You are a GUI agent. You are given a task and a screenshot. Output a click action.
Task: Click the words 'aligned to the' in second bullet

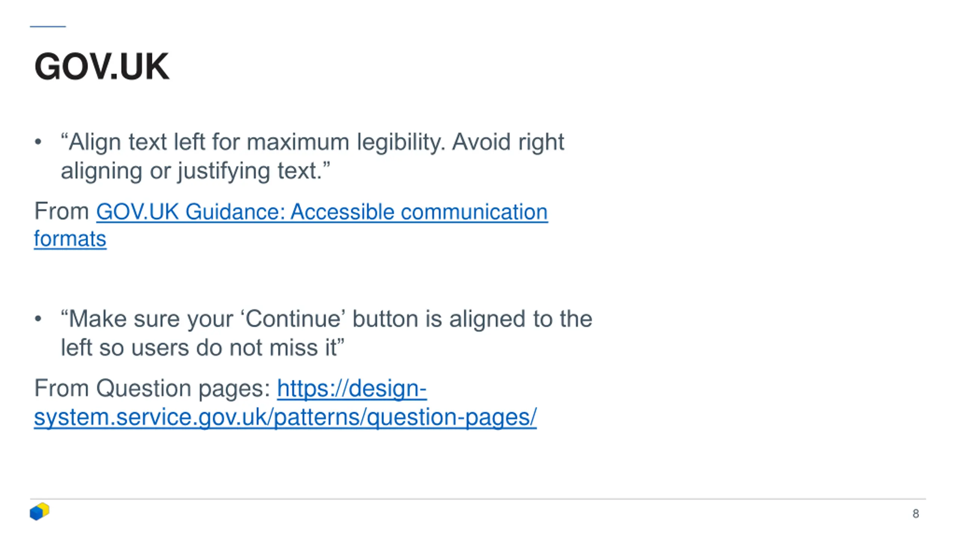click(x=521, y=319)
